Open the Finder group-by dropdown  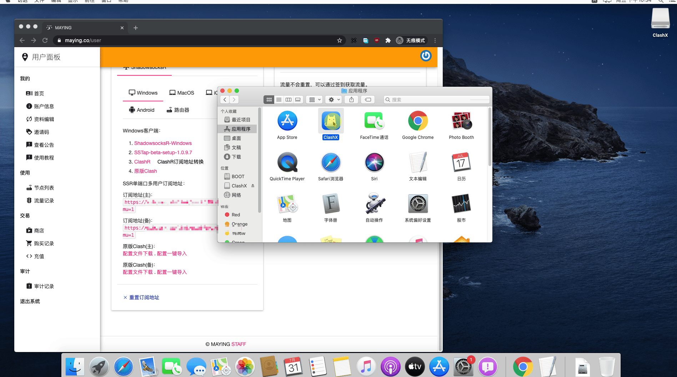click(315, 100)
